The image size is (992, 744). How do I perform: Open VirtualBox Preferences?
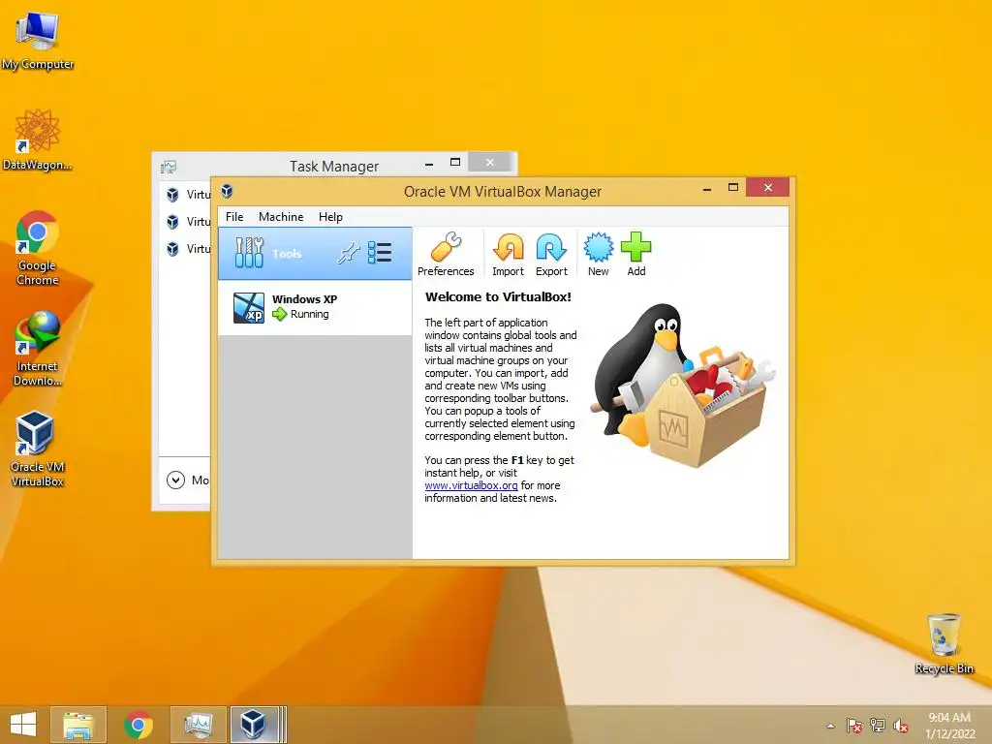pos(446,255)
